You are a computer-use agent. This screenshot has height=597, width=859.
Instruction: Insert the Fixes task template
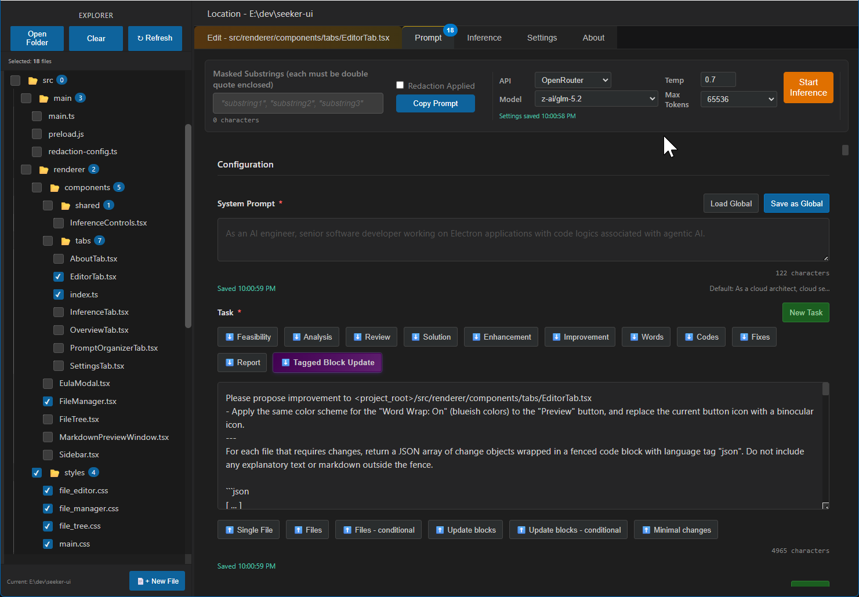754,337
